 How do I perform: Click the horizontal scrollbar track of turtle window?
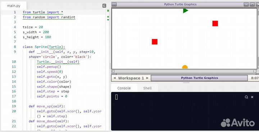click(x=184, y=72)
